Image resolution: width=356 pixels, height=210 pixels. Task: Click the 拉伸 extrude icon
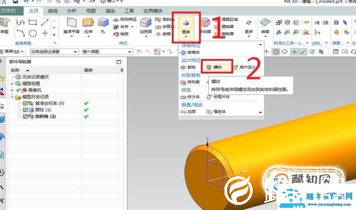point(88,25)
